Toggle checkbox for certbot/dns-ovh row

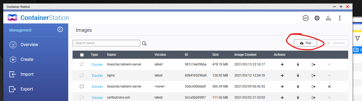tap(82, 97)
